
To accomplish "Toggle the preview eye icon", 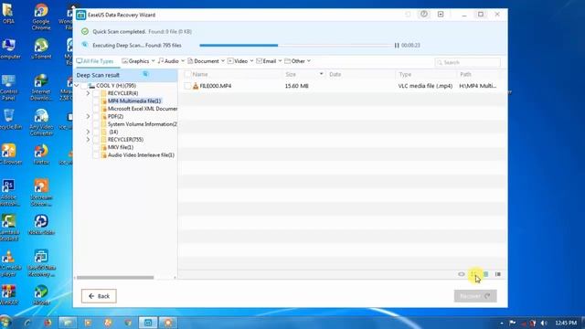I will tap(462, 274).
